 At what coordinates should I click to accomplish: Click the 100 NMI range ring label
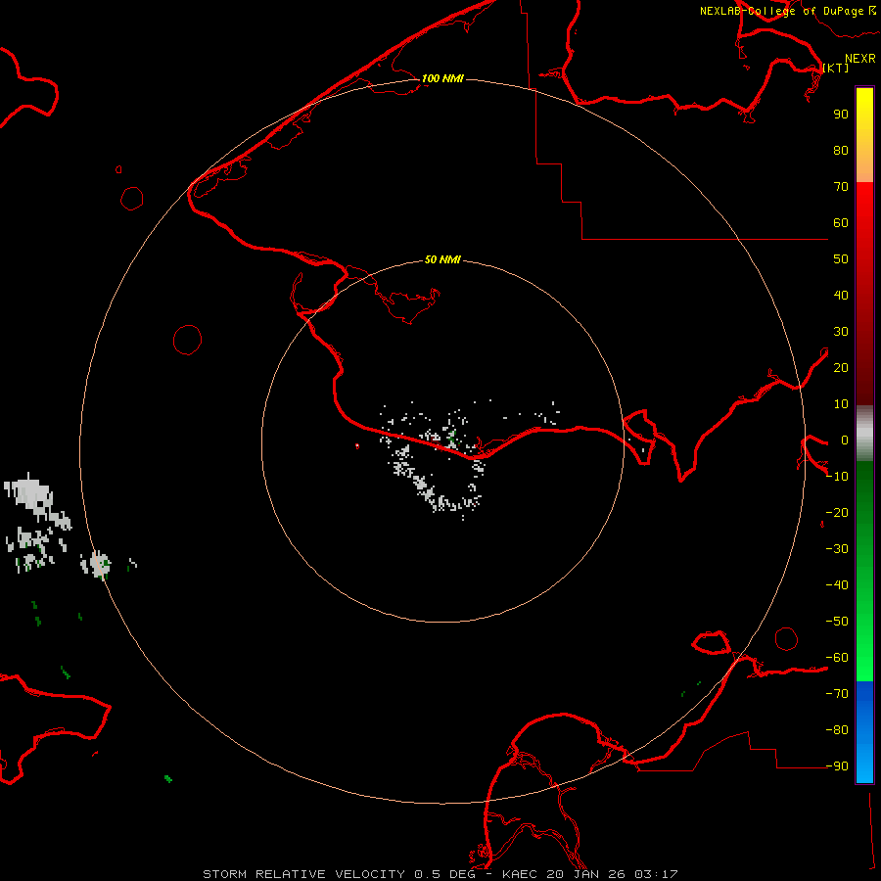click(x=442, y=78)
